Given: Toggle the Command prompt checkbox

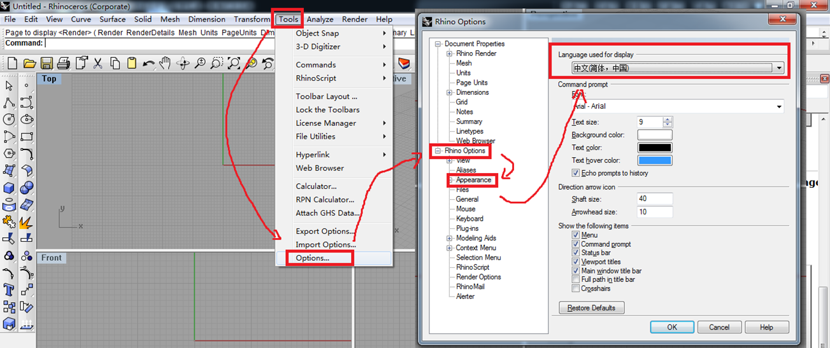Looking at the screenshot, I should pos(576,244).
